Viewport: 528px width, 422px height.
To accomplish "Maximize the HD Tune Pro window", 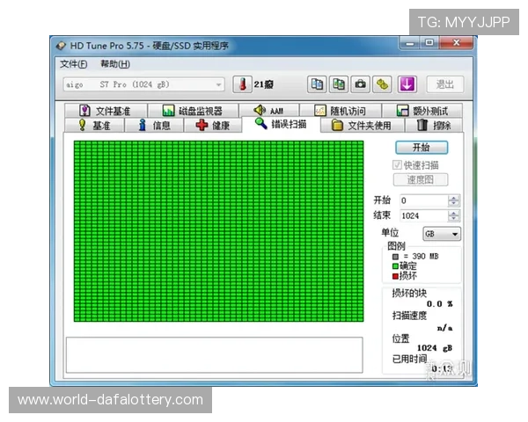I will pos(429,43).
